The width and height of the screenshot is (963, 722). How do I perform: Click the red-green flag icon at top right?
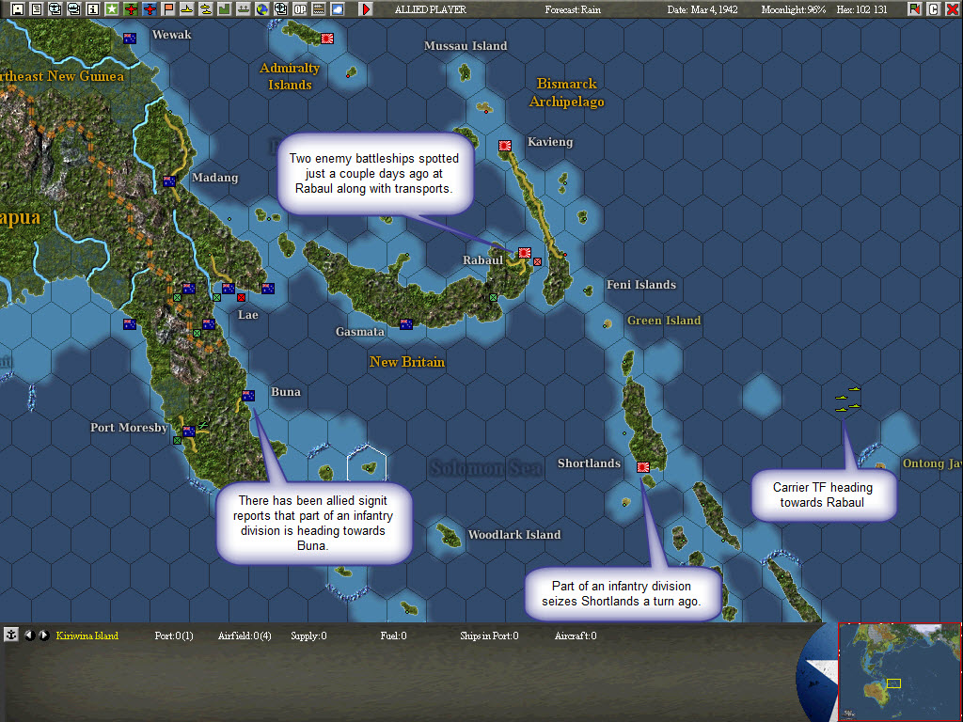[x=914, y=9]
